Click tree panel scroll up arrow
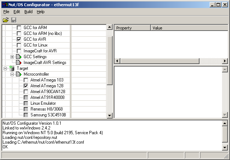 (x=110, y=27)
